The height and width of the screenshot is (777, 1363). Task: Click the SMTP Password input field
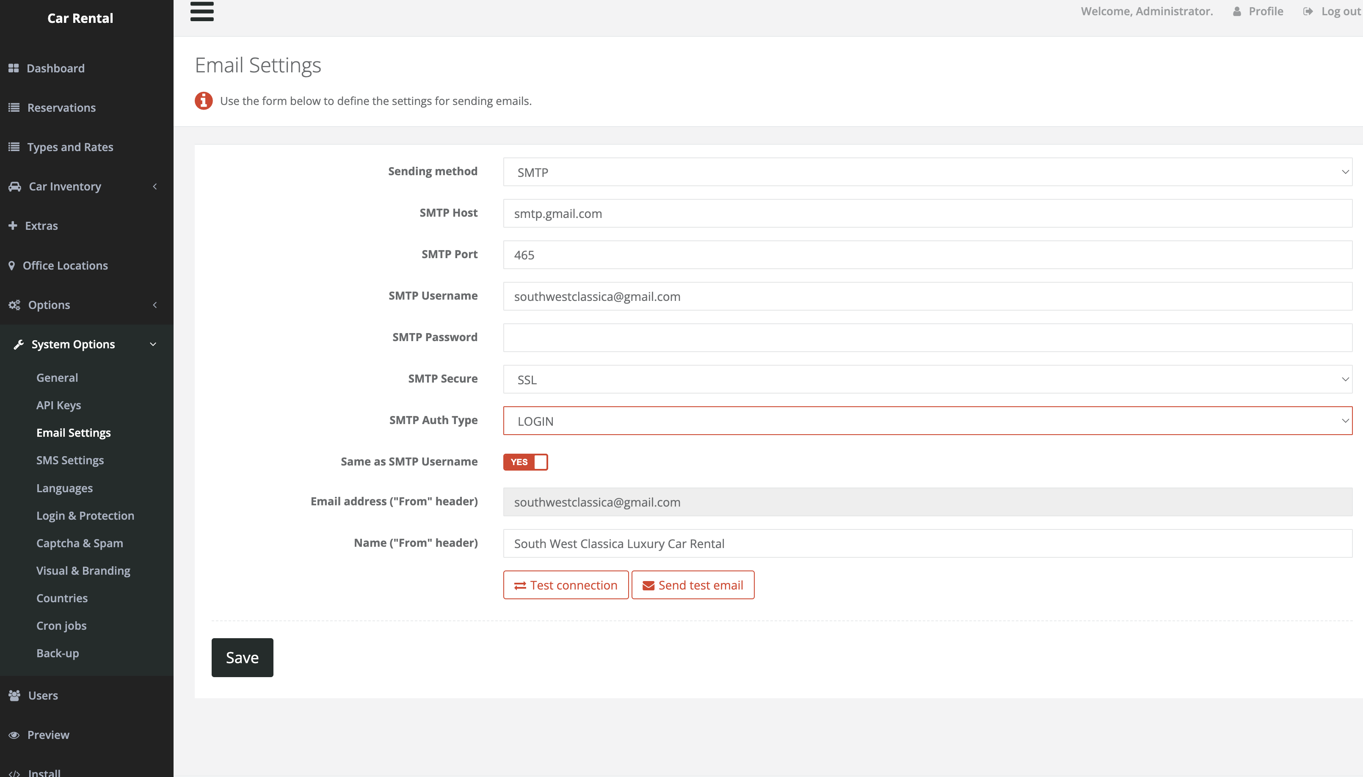(x=927, y=338)
